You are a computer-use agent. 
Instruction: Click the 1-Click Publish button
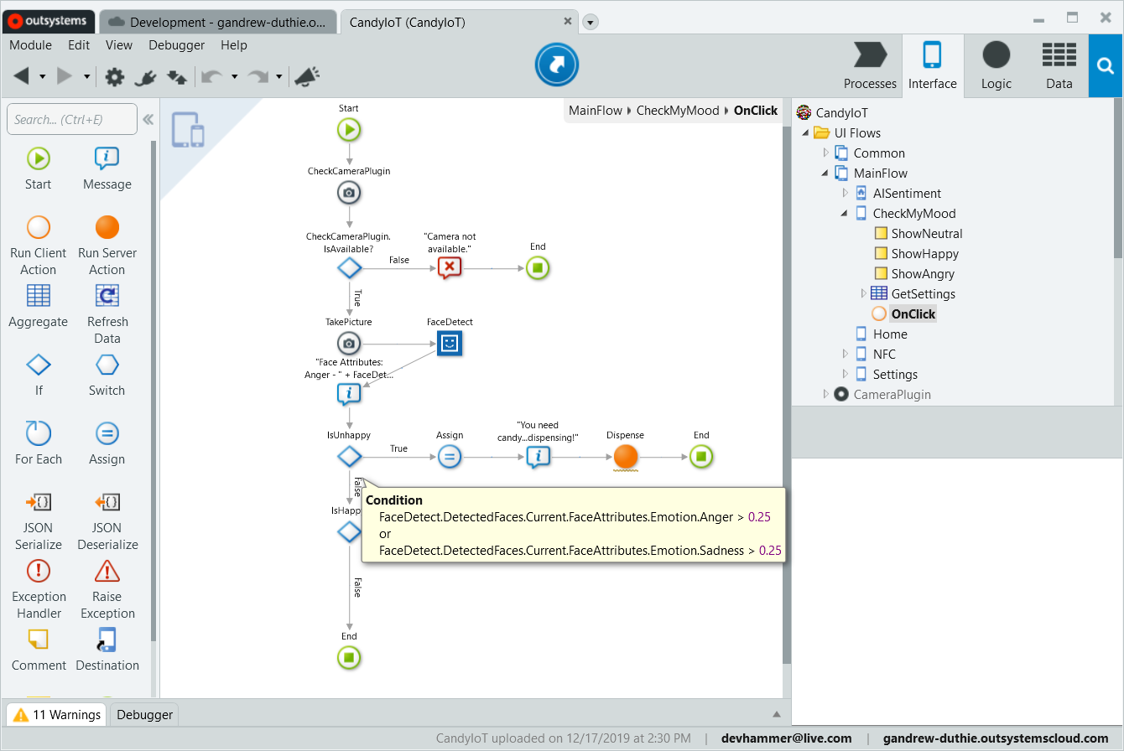coord(557,65)
